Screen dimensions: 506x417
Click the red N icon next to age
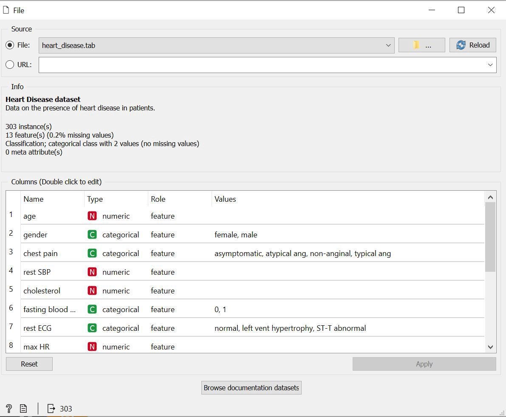tap(92, 216)
